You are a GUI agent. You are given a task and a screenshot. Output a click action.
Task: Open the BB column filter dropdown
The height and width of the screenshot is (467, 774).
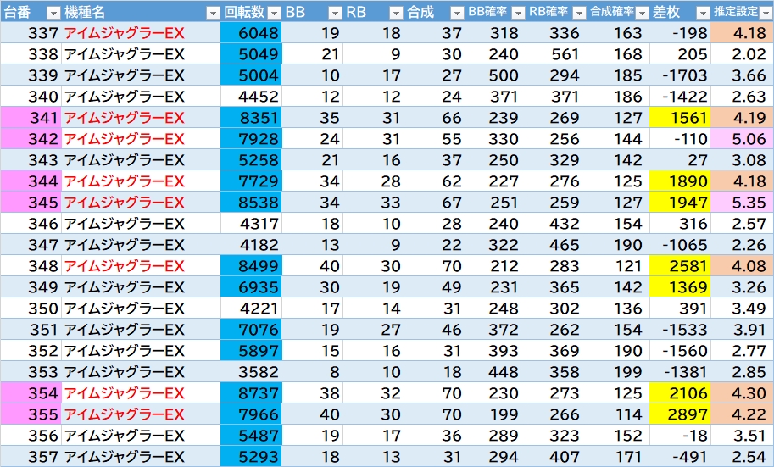[x=335, y=14]
